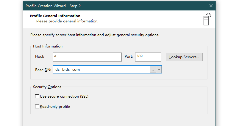Click the server icon in the wizard header
This screenshot has width=225, height=126.
click(207, 19)
